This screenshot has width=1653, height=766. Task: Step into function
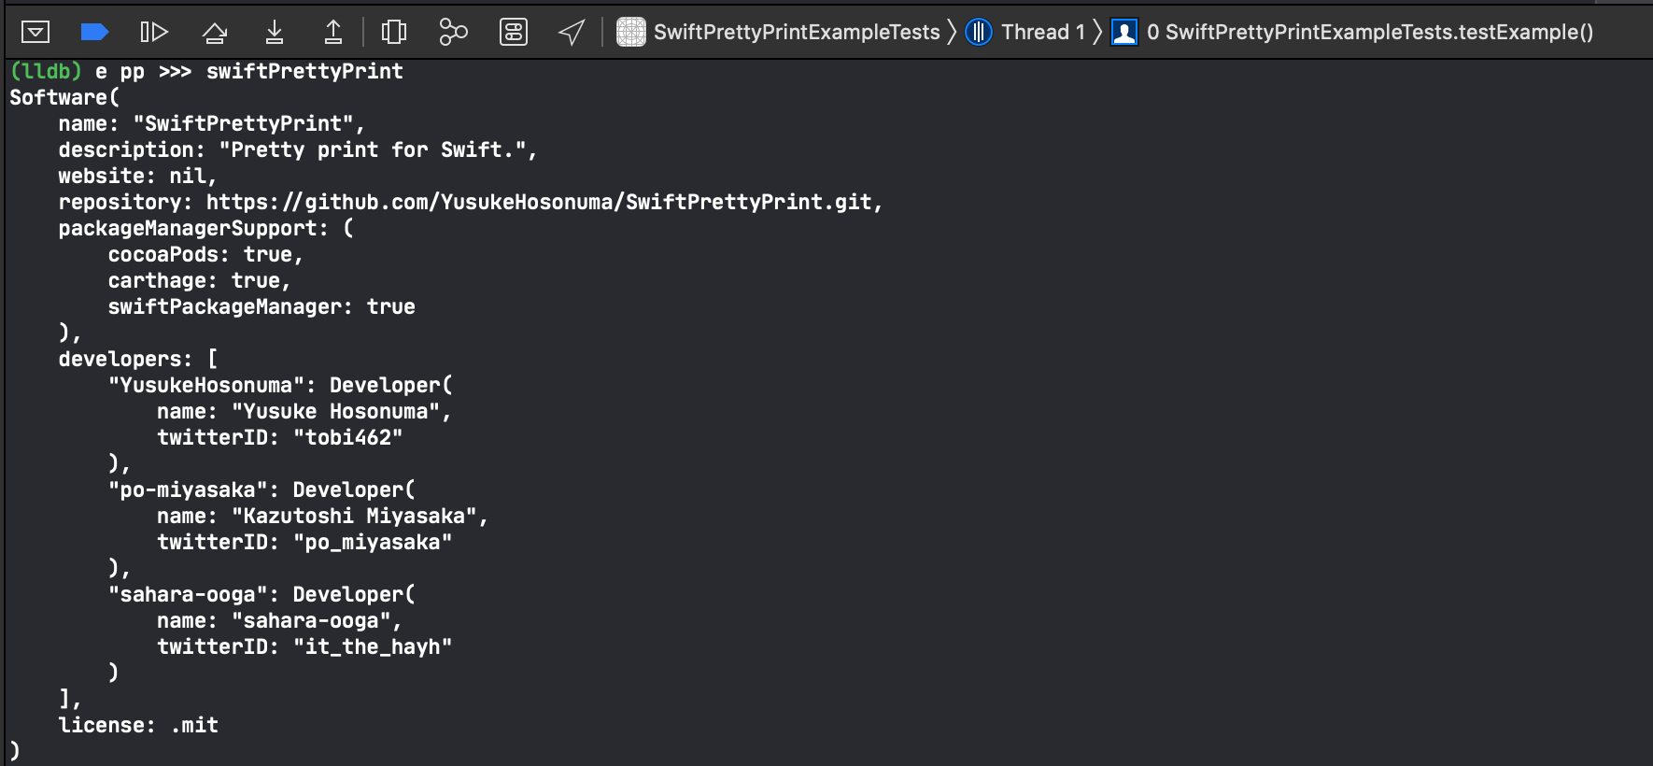[x=275, y=32]
